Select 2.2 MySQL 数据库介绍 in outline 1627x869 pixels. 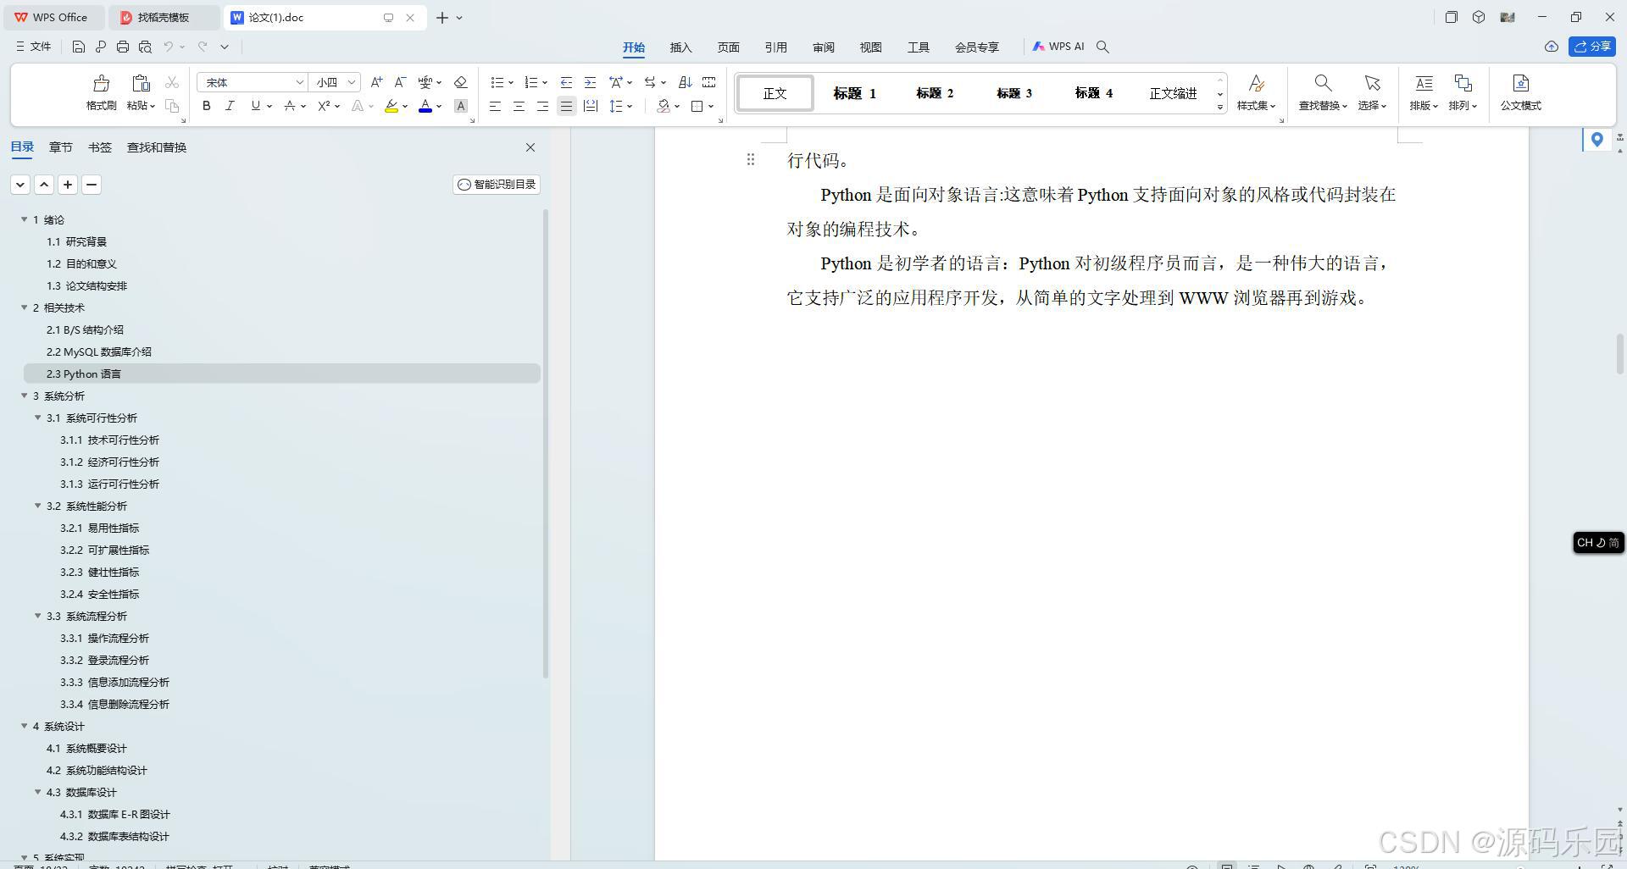coord(98,351)
